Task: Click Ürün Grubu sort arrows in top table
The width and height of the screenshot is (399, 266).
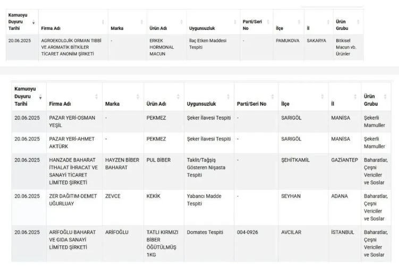Action: 358,22
